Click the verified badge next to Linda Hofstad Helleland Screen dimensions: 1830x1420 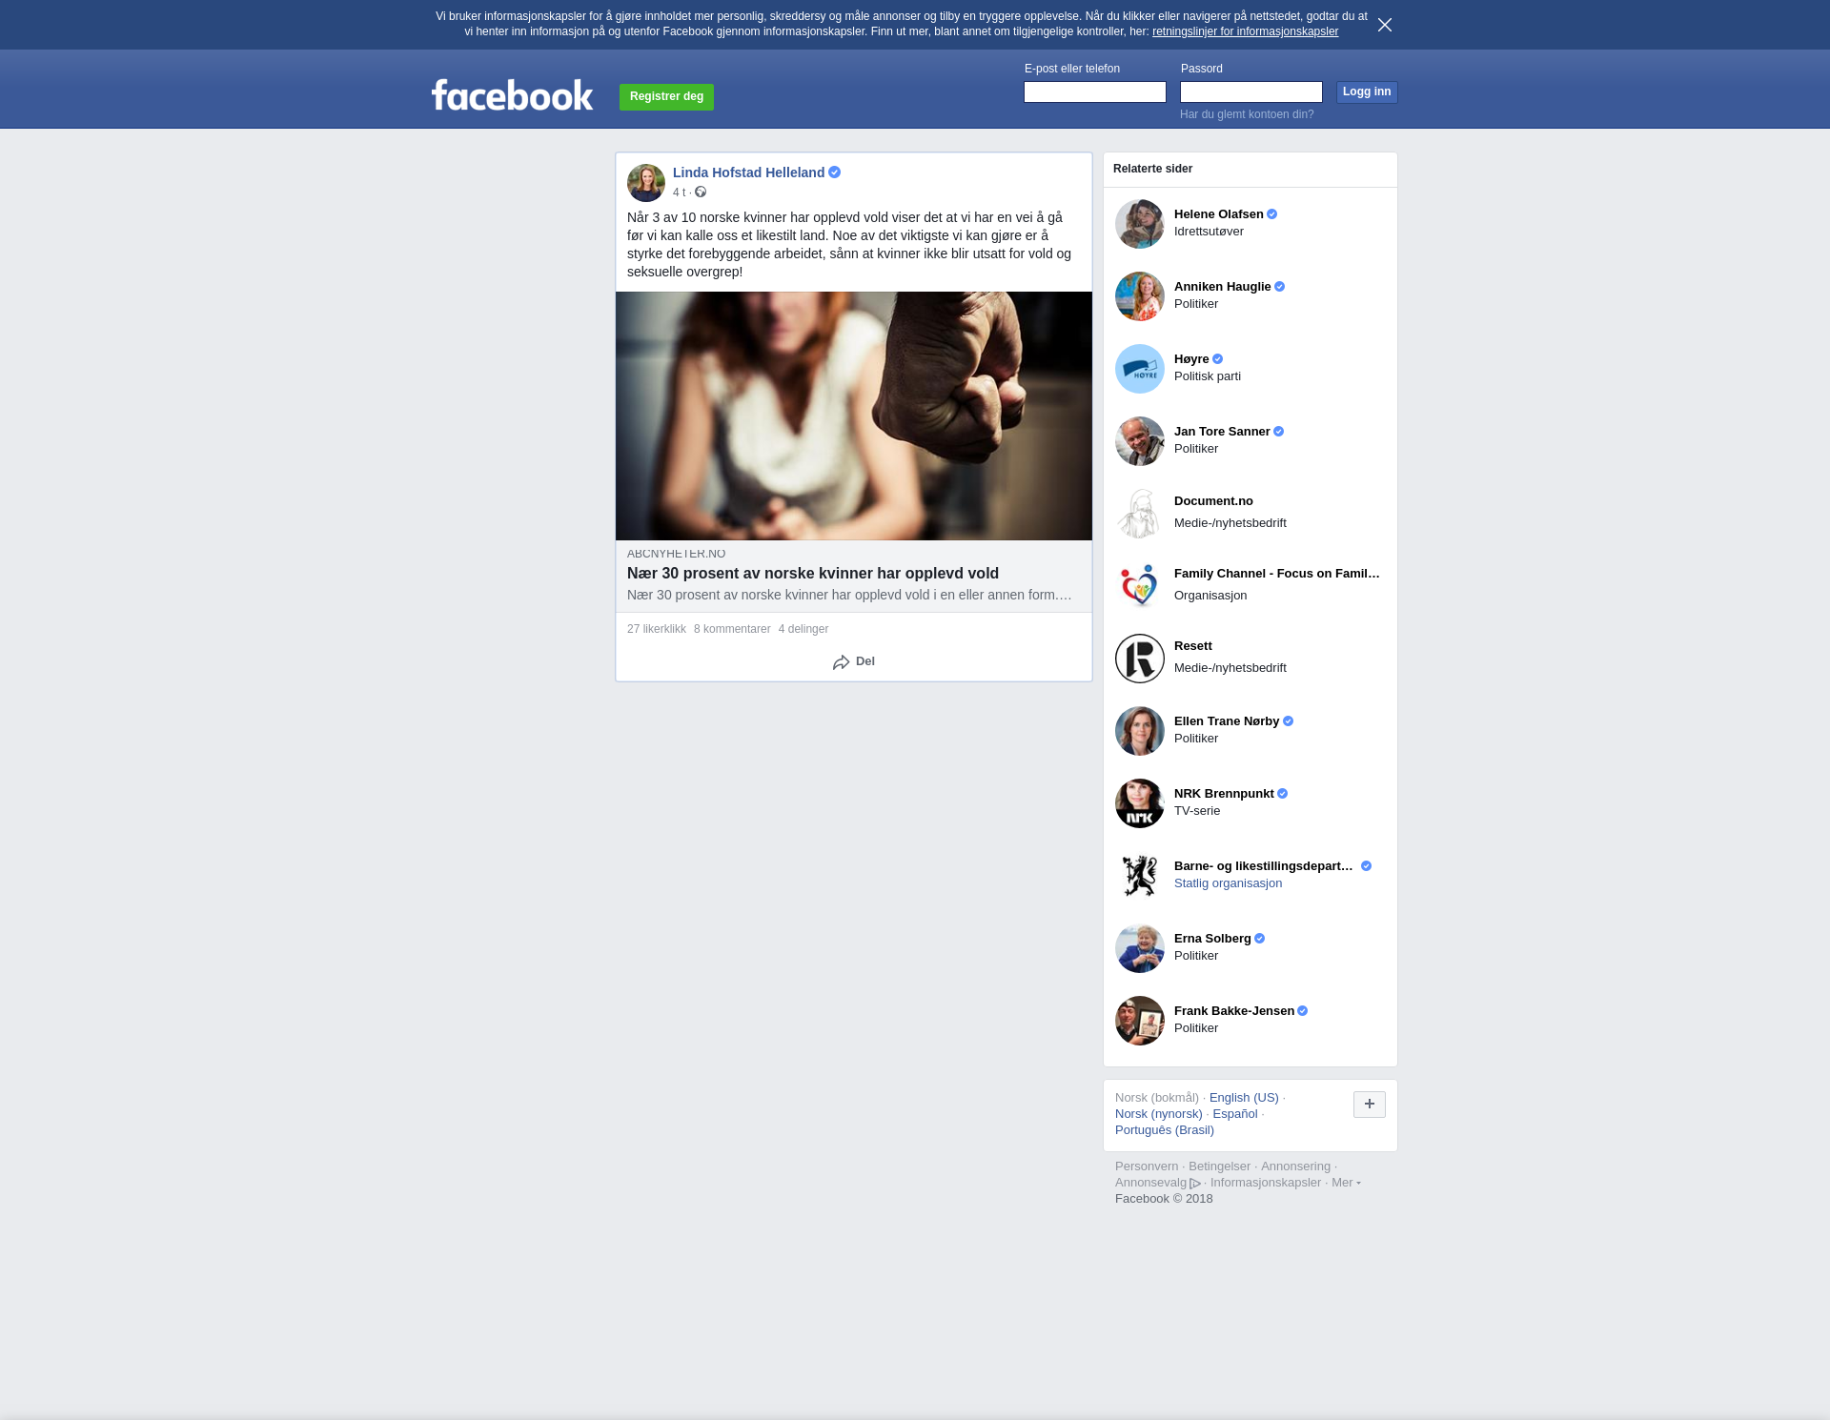834,172
